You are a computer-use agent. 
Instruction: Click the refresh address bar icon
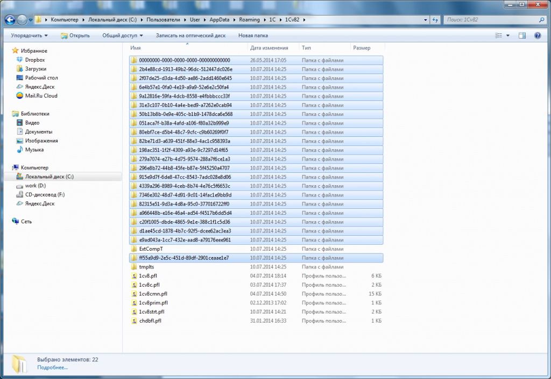(x=435, y=20)
